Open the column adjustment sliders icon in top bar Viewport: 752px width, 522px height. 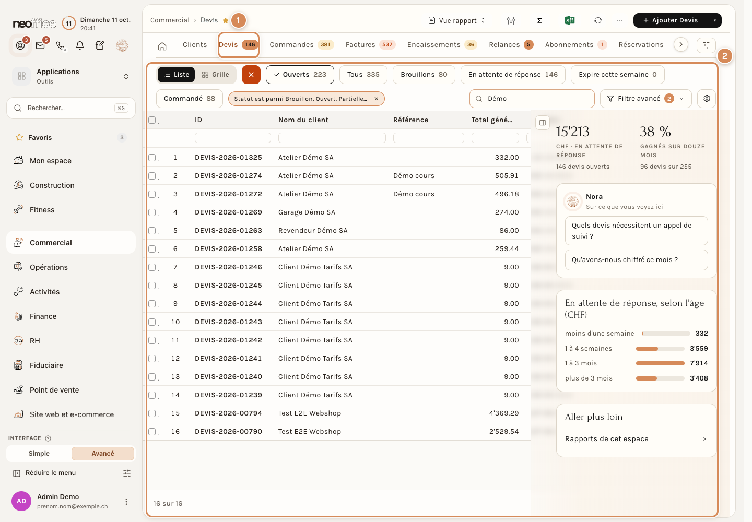pyautogui.click(x=511, y=20)
